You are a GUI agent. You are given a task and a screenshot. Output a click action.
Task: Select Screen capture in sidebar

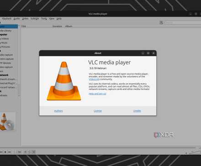click(x=7, y=59)
